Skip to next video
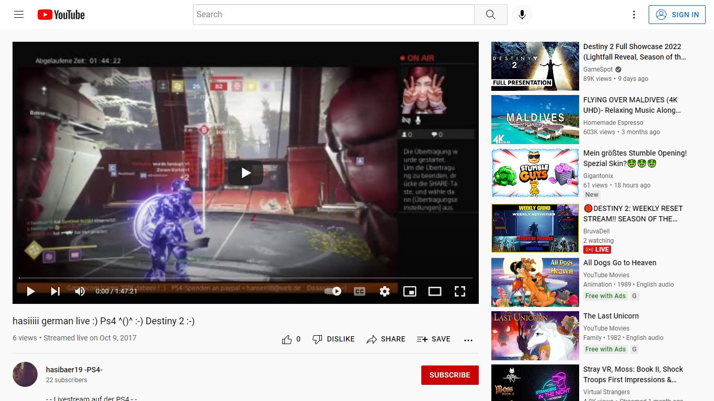714x401 pixels. [x=55, y=291]
